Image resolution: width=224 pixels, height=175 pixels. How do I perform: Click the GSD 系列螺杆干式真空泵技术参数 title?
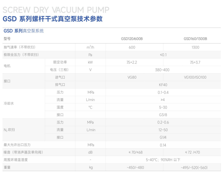click(52, 19)
